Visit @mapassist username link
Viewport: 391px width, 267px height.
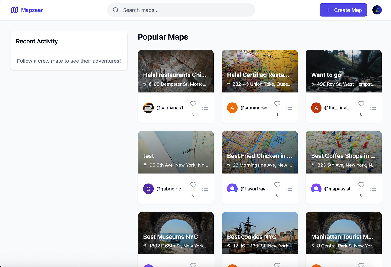337,189
